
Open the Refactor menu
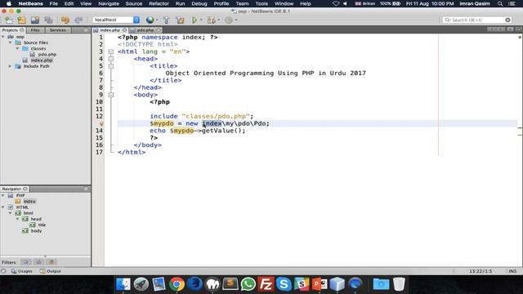click(159, 3)
